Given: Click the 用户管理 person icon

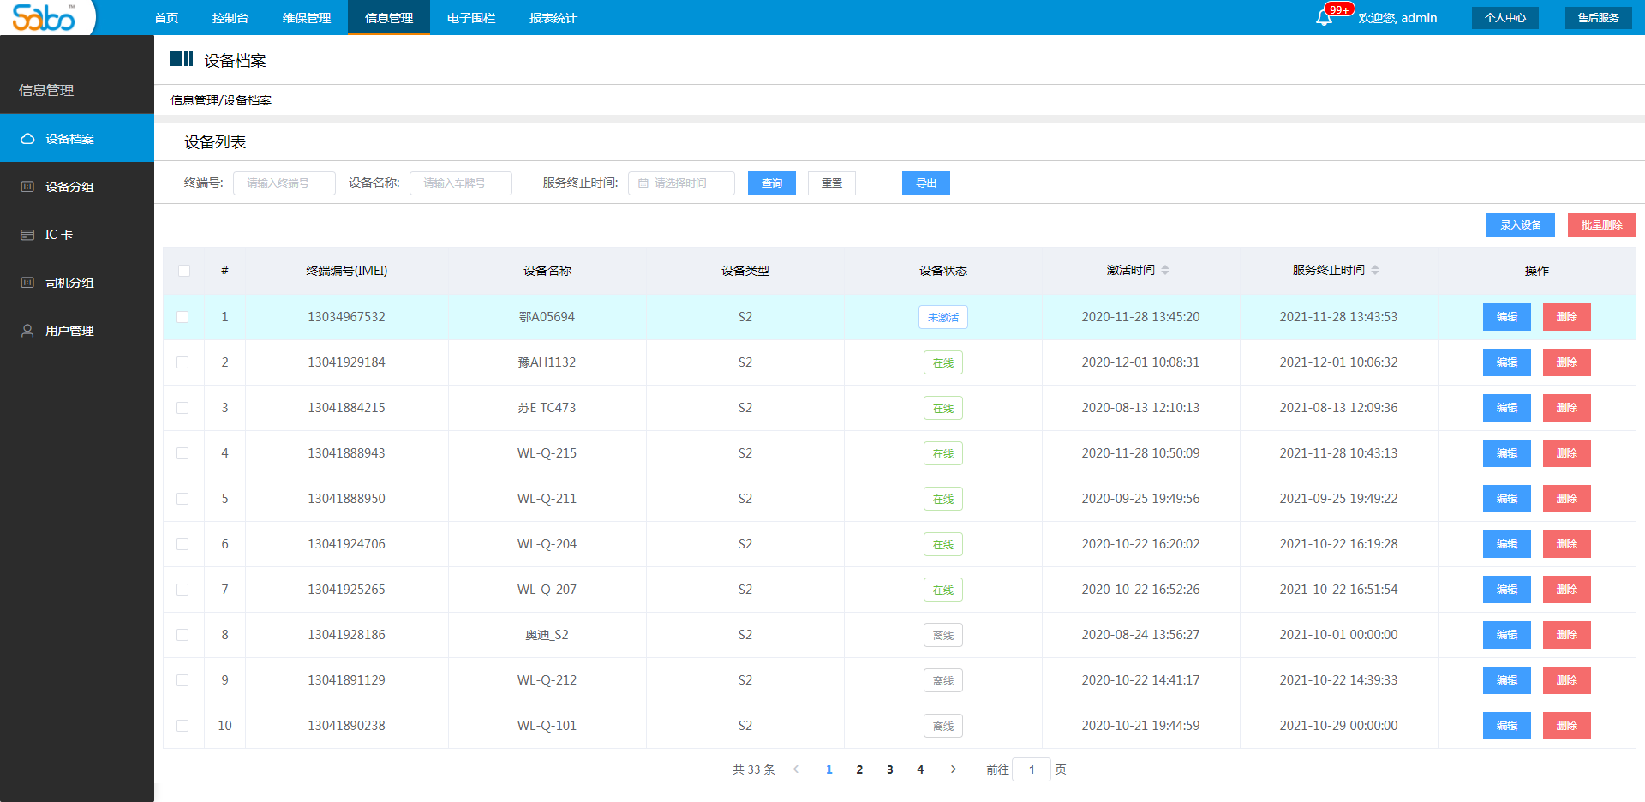Looking at the screenshot, I should coord(27,331).
